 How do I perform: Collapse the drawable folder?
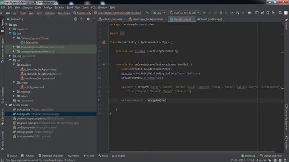pos(14,65)
